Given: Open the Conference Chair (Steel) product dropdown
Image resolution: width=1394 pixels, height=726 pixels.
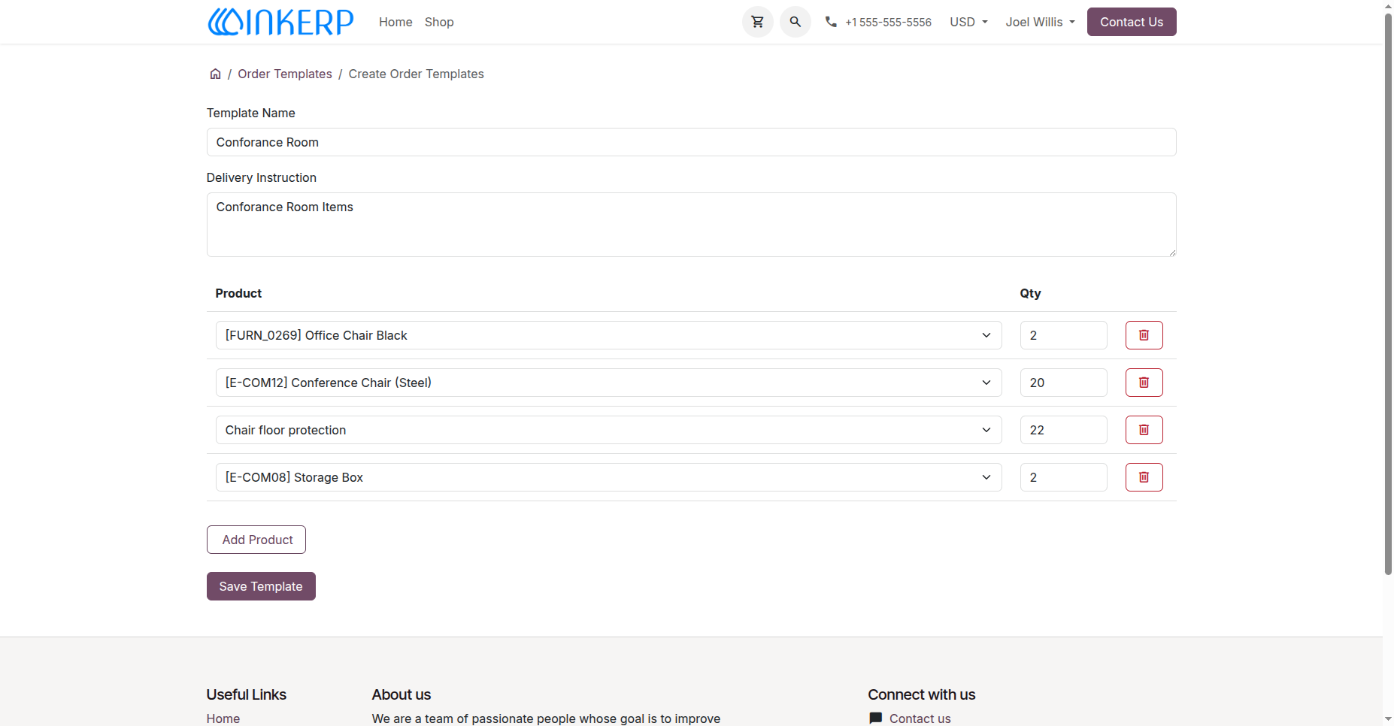Looking at the screenshot, I should 608,383.
